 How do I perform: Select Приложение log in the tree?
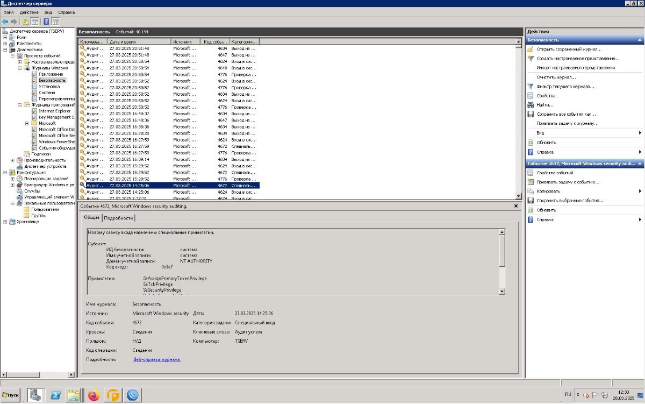point(51,74)
